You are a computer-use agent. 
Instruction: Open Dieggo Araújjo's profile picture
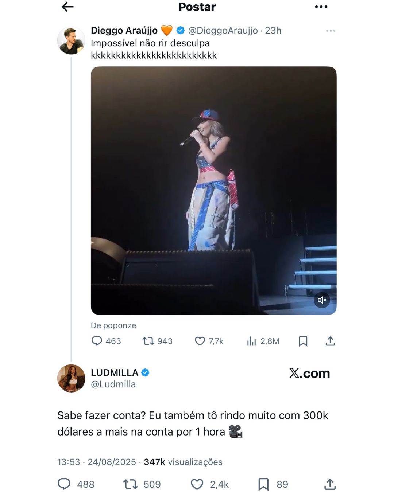(x=71, y=40)
